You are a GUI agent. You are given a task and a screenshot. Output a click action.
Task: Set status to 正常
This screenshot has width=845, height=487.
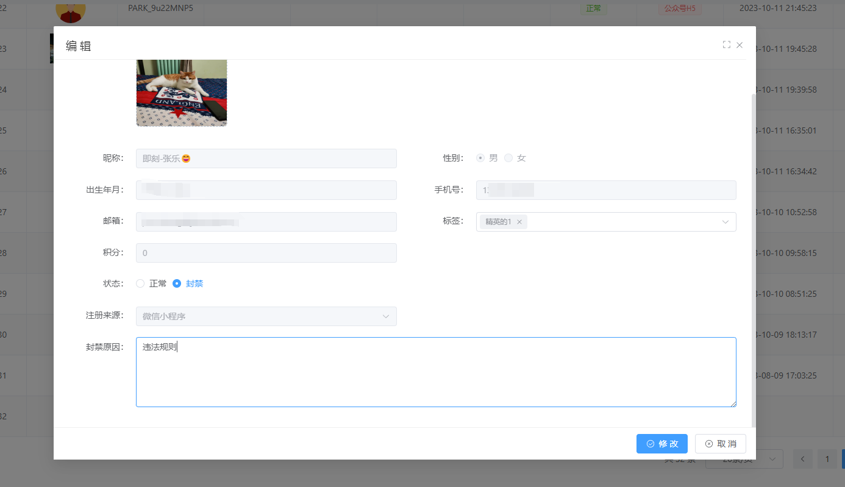tap(141, 283)
